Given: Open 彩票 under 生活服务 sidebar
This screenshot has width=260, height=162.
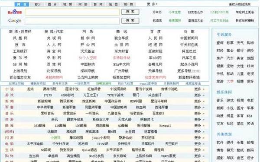Looking at the screenshot, I should coord(230,43).
